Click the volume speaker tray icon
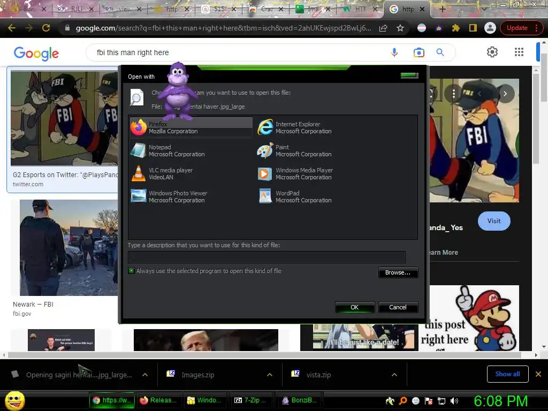 (x=454, y=401)
